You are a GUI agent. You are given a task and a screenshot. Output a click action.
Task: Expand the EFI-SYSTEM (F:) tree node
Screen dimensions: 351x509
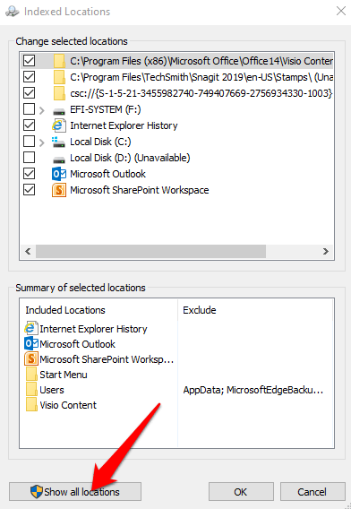point(41,110)
